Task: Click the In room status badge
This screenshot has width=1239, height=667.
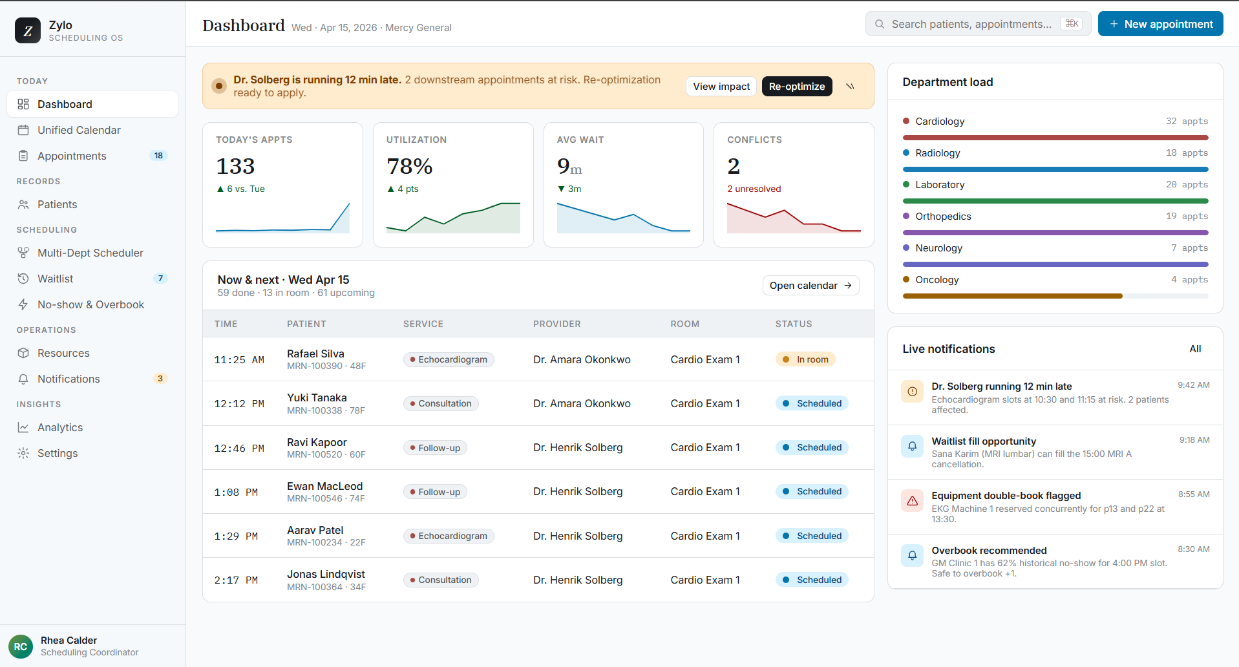Action: [x=805, y=359]
